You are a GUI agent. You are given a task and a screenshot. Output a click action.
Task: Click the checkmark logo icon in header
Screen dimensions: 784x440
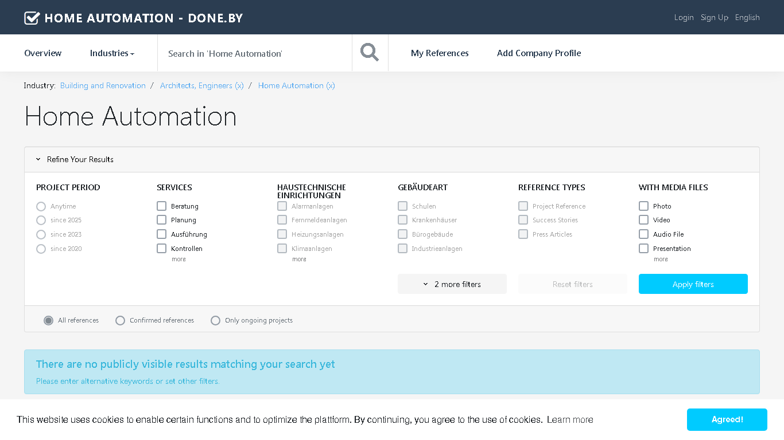pyautogui.click(x=32, y=18)
